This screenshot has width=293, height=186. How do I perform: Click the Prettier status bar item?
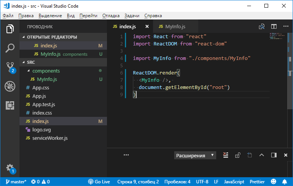click(257, 181)
